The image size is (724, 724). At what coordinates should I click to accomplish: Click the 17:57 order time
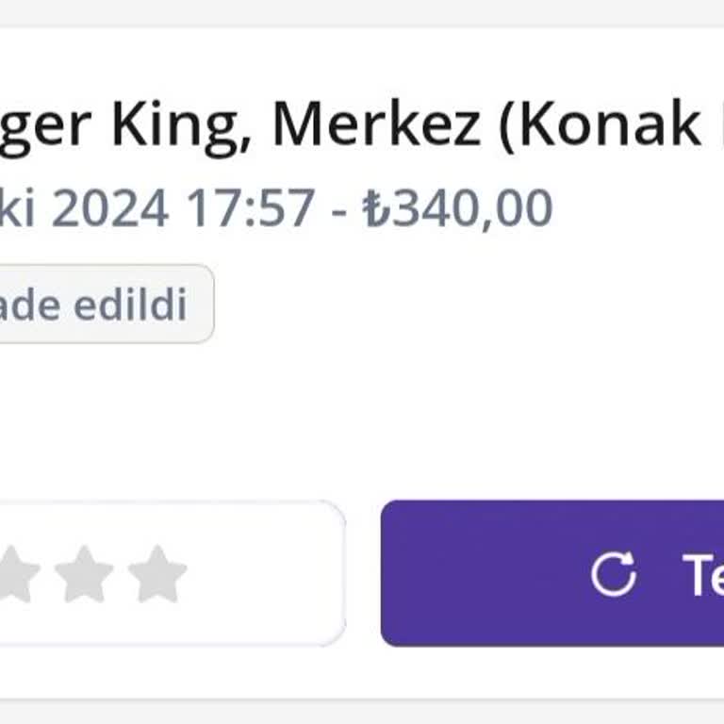[x=249, y=208]
